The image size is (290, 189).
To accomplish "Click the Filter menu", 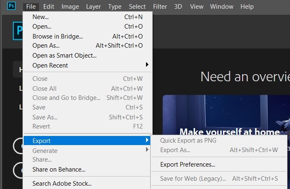I will click(x=160, y=7).
